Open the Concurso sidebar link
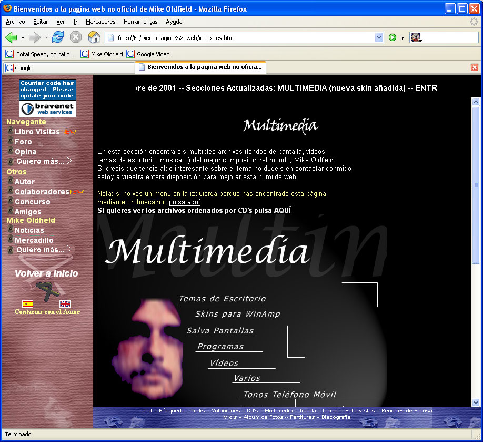This screenshot has width=483, height=442. pos(32,202)
